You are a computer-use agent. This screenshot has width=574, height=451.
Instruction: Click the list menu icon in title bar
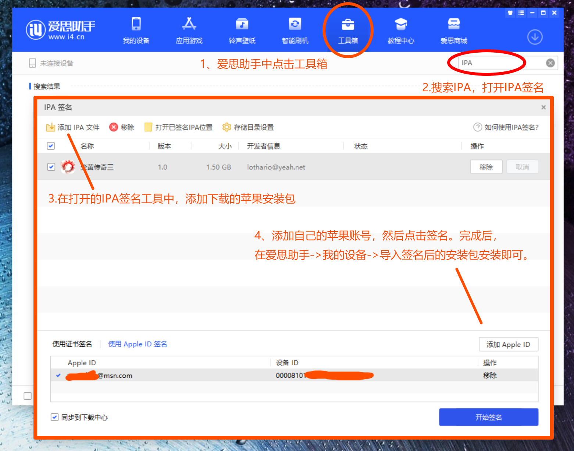pos(521,13)
